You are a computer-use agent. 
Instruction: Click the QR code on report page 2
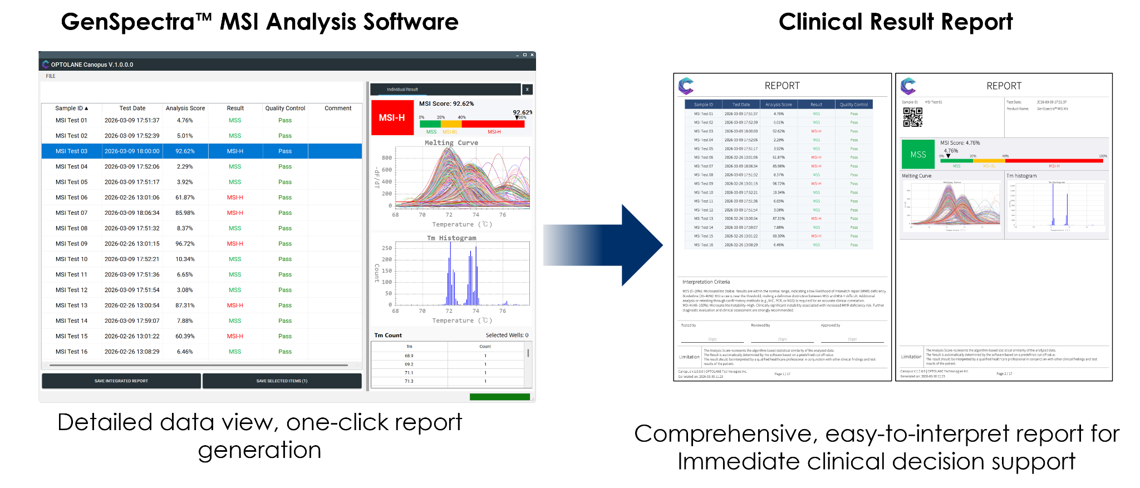tap(912, 117)
